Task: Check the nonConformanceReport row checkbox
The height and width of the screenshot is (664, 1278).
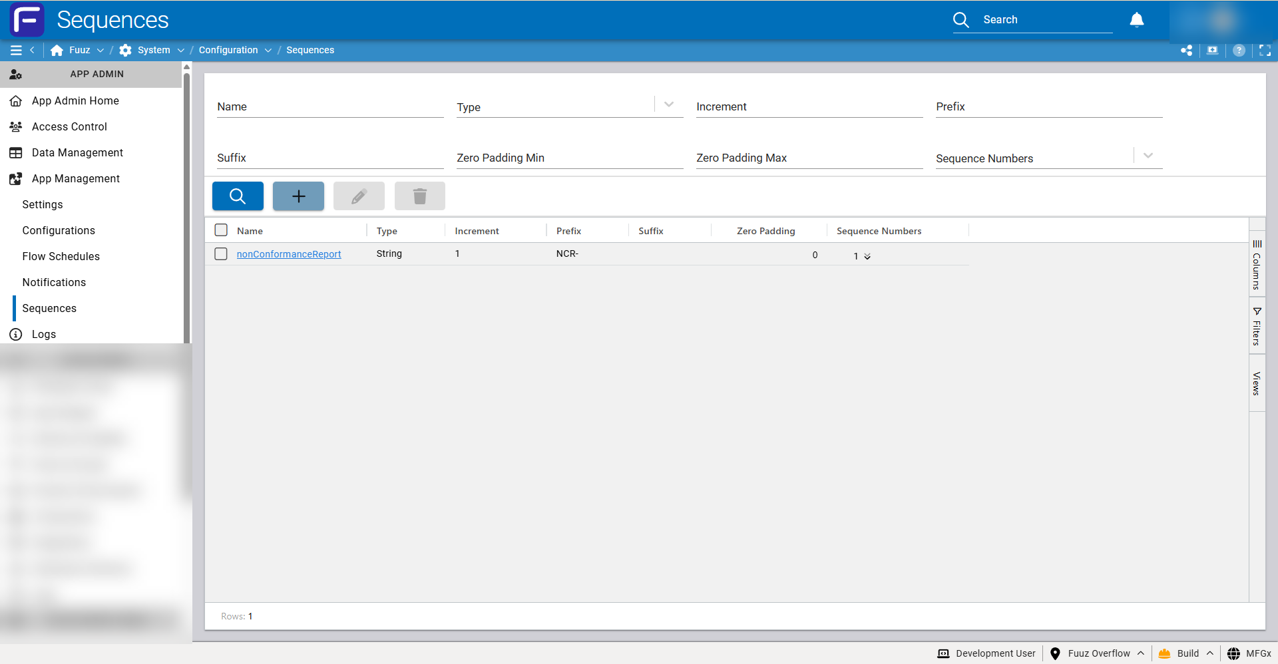Action: (221, 253)
